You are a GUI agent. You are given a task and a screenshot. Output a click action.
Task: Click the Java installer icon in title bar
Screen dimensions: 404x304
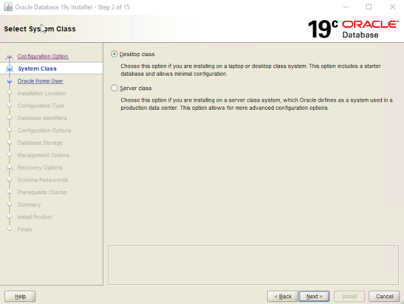8,7
